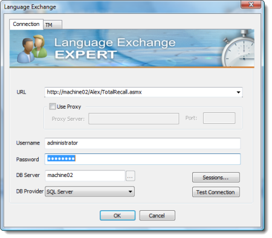Browse DB Server with ellipsis button
The height and width of the screenshot is (238, 272).
131,176
